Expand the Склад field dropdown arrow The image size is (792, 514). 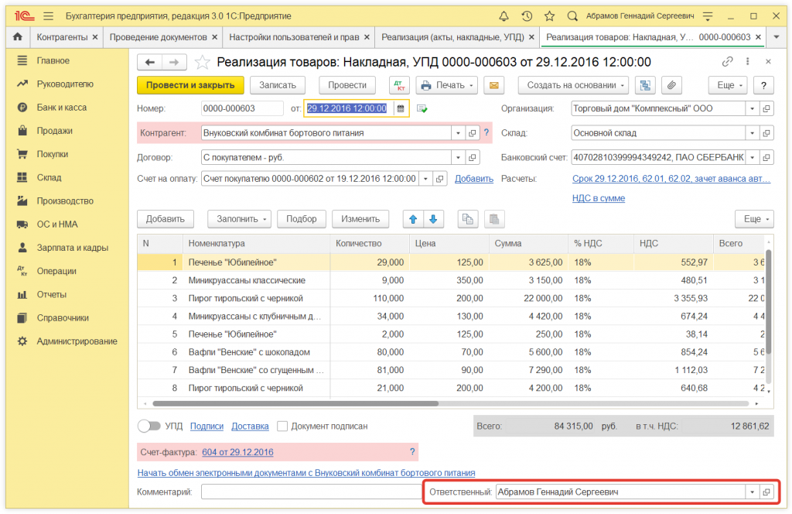(752, 133)
